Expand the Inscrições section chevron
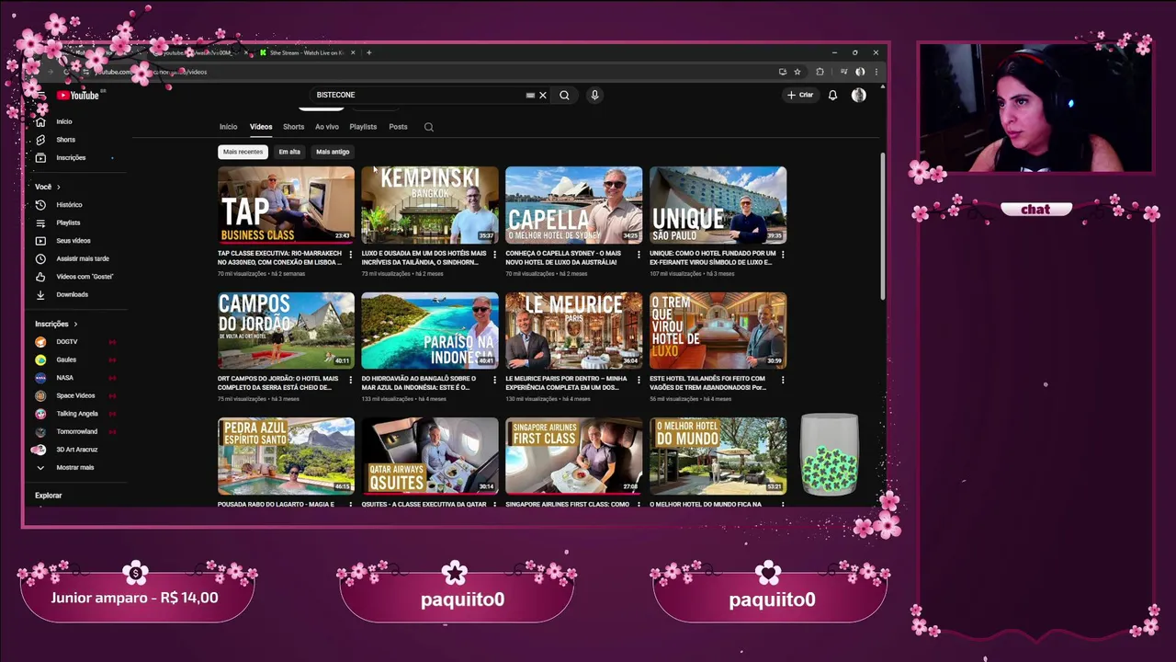Viewport: 1176px width, 662px height. (x=75, y=324)
